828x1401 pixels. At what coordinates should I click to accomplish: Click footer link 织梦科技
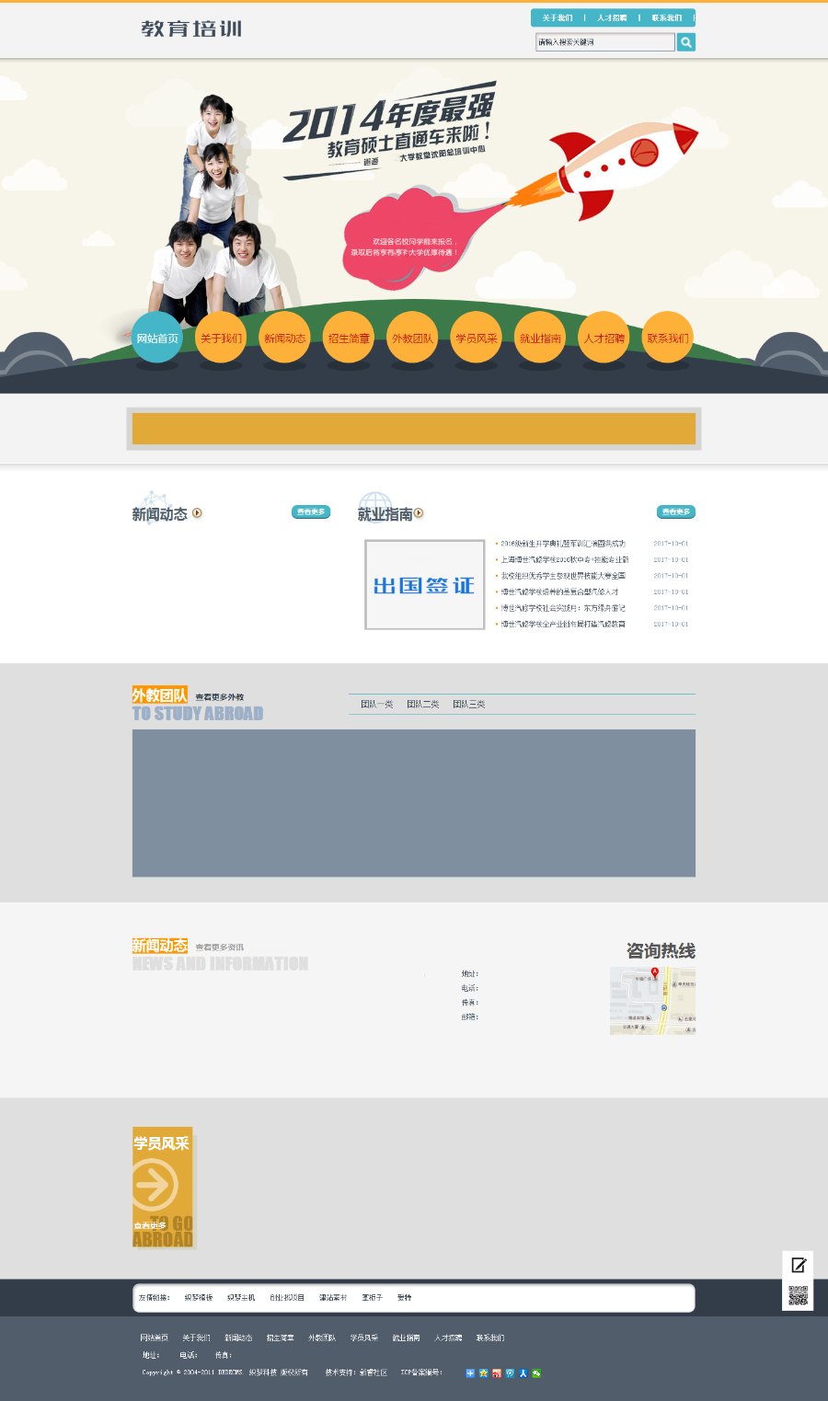click(262, 1372)
